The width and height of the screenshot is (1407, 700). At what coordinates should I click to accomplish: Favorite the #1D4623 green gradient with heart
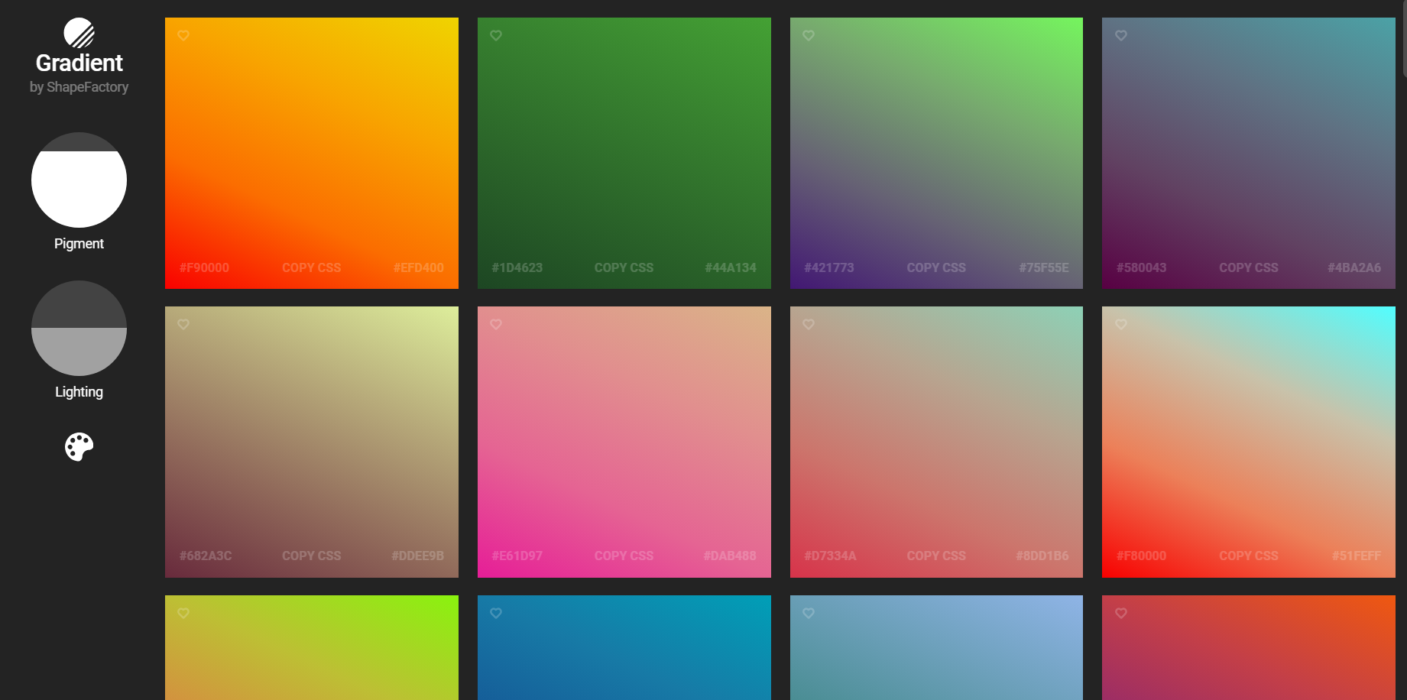(x=496, y=35)
